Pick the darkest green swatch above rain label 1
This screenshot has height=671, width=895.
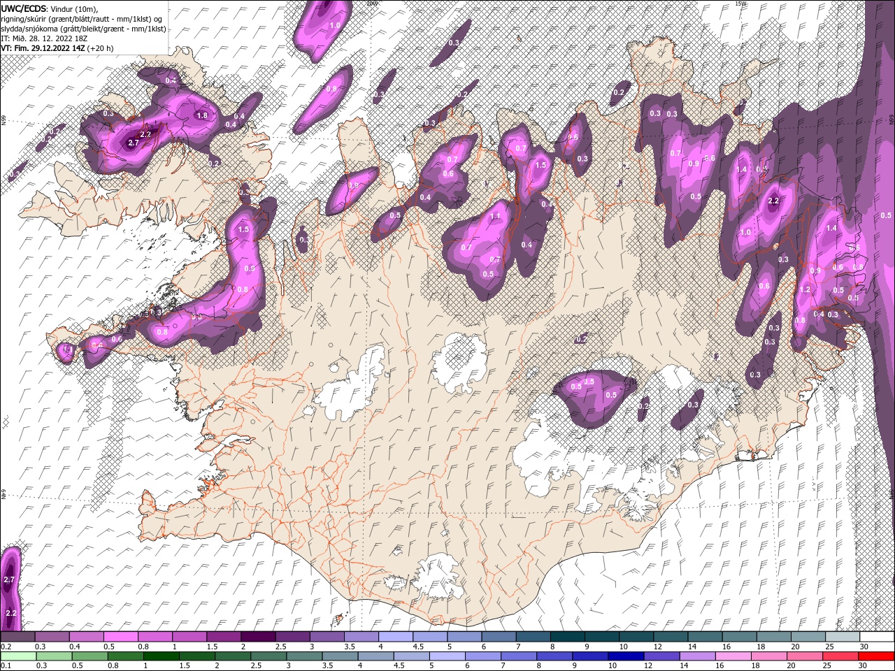pos(160,656)
